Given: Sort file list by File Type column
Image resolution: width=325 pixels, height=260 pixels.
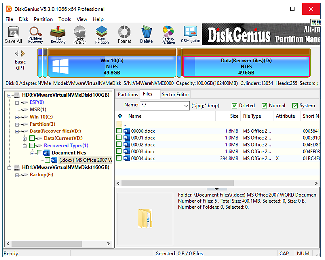Looking at the screenshot, I should (x=256, y=116).
